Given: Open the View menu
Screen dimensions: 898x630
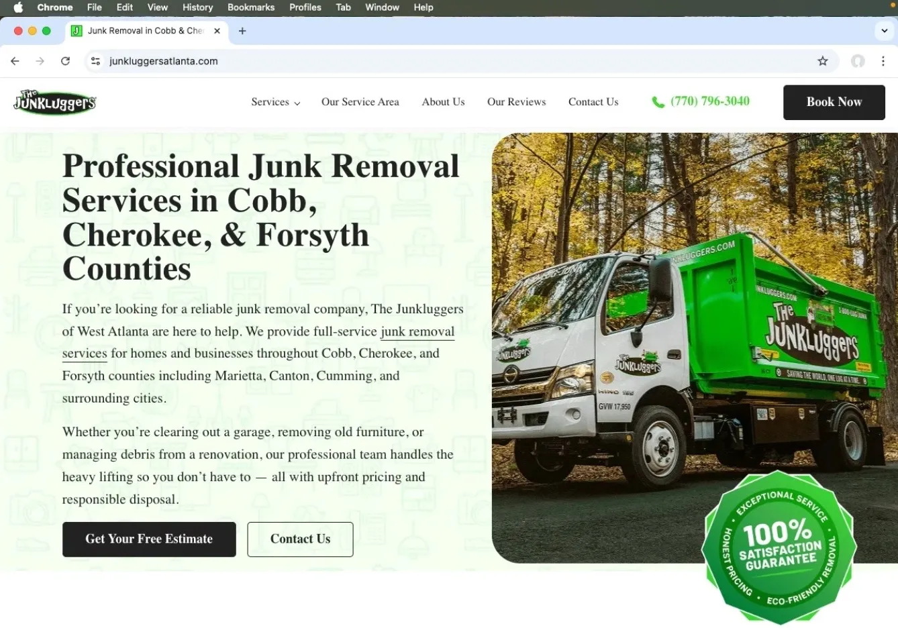Looking at the screenshot, I should pyautogui.click(x=158, y=7).
